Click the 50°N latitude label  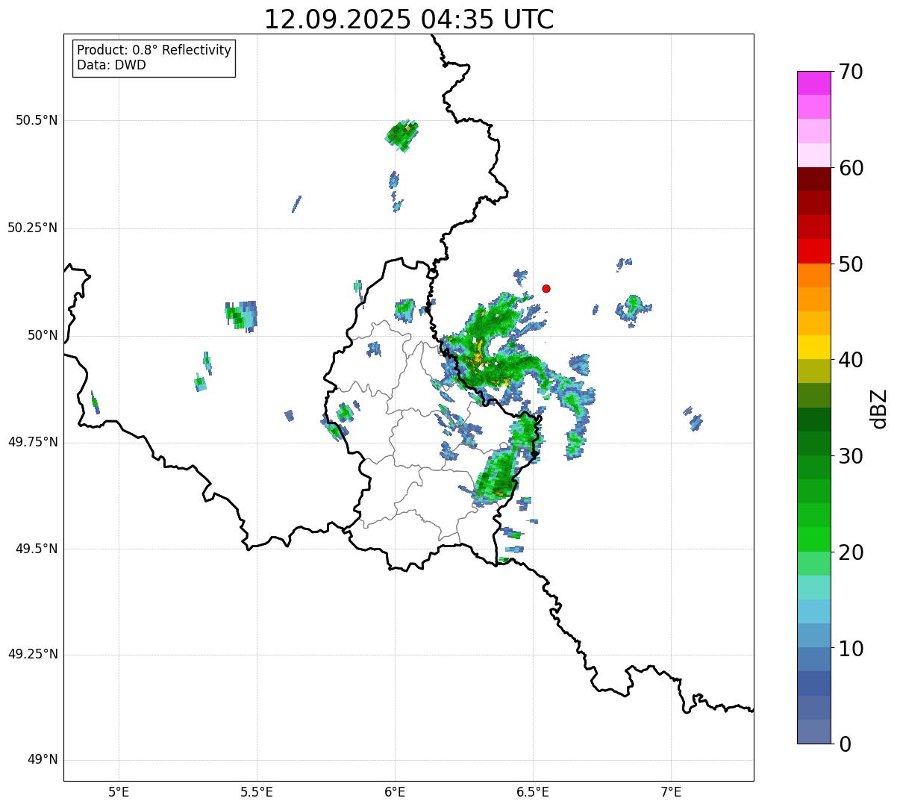tap(42, 335)
